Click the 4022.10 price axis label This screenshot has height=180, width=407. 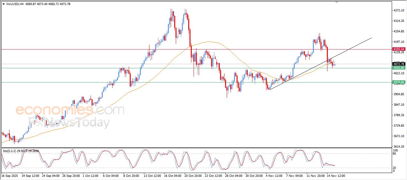pos(399,73)
